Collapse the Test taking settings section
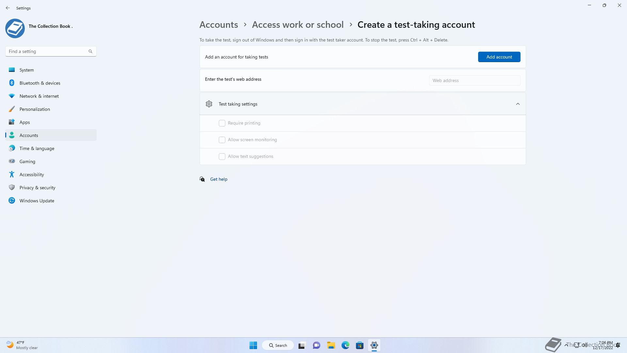This screenshot has width=627, height=353. (x=518, y=104)
